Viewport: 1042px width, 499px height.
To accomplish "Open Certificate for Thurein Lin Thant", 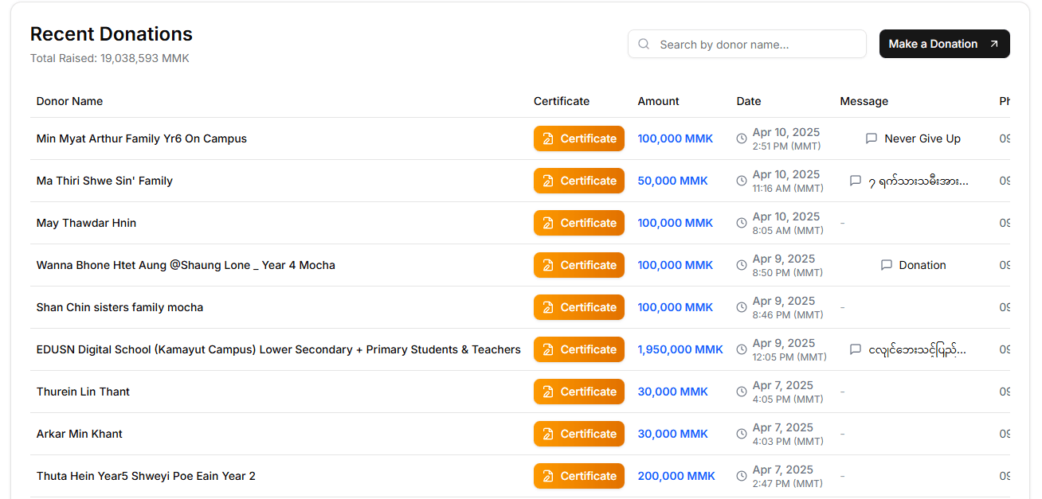I will click(x=579, y=392).
